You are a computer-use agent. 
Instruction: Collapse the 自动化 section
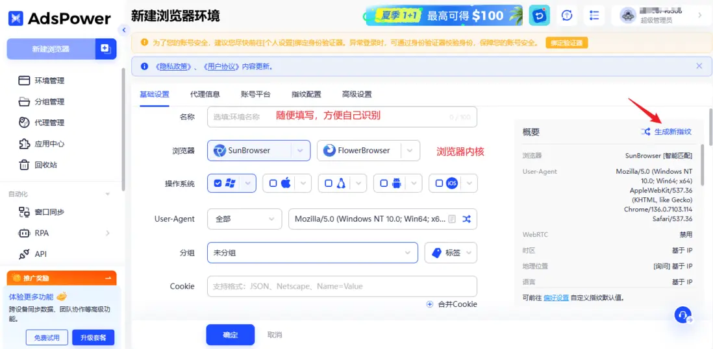[108, 194]
